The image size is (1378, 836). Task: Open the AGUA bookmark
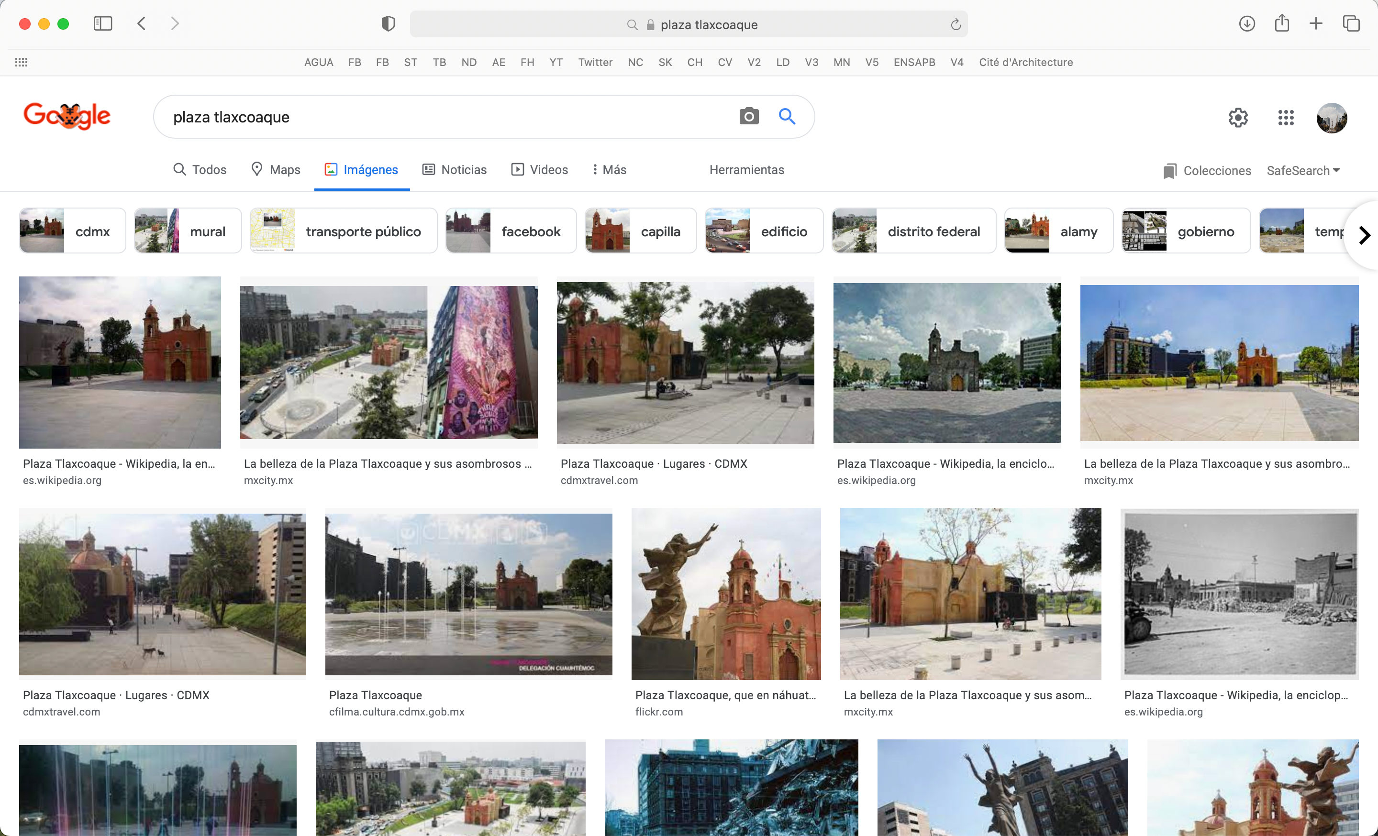pos(319,62)
